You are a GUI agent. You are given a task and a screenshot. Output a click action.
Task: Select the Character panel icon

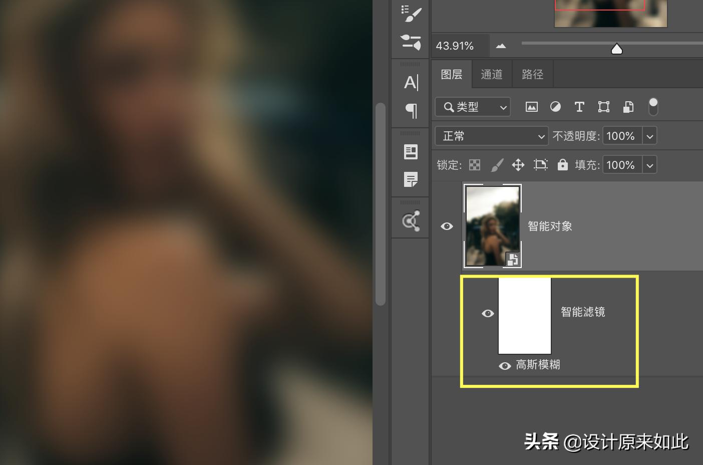coord(411,83)
